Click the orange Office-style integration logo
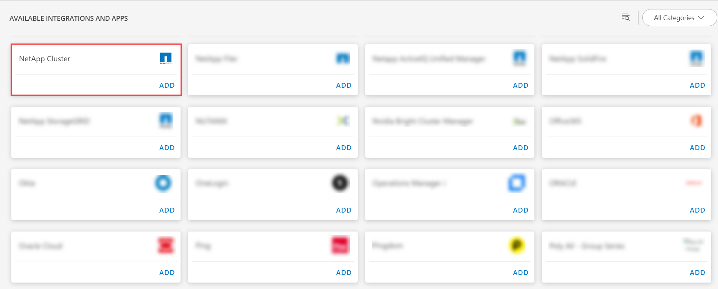Screen dimensions: 718x289 click(696, 121)
